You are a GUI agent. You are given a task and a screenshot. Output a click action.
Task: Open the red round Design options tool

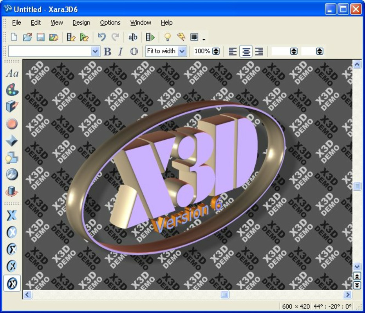coord(12,124)
